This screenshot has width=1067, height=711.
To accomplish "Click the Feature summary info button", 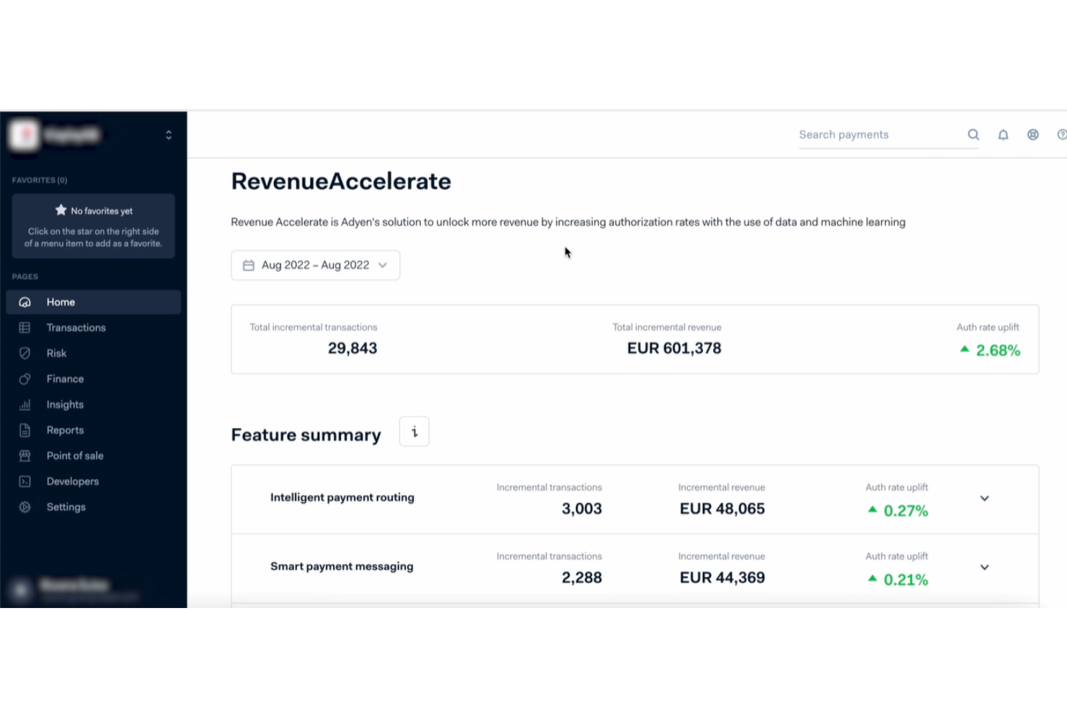I will (x=415, y=431).
